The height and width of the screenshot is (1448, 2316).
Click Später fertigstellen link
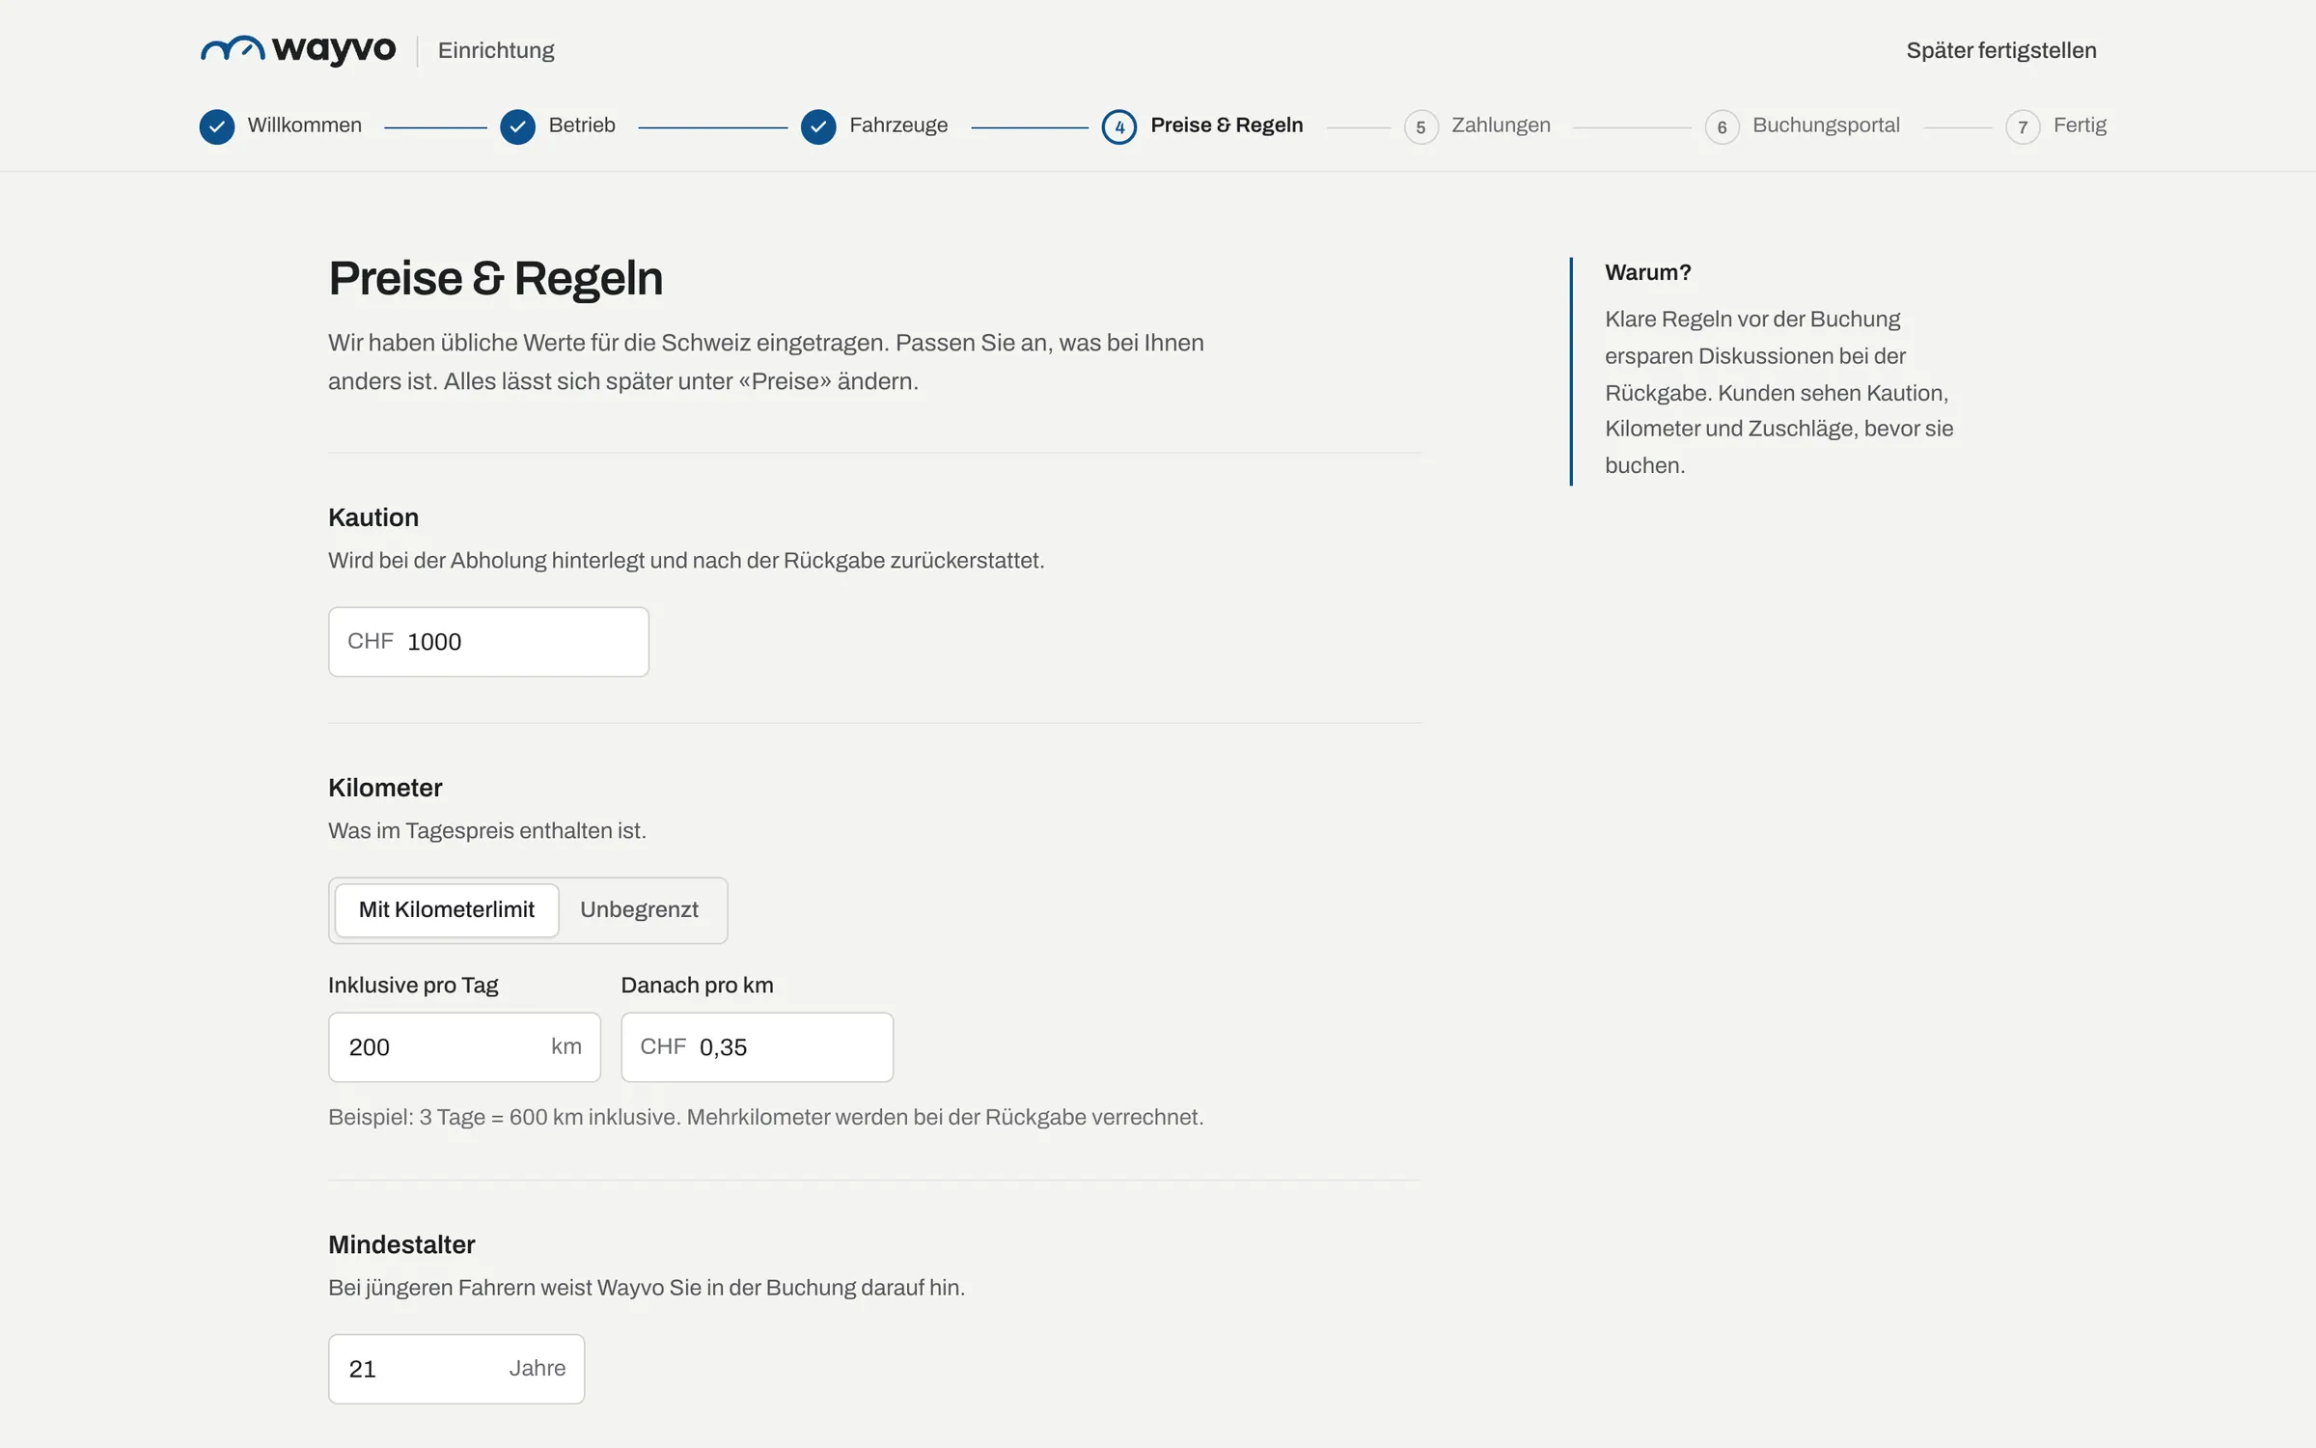click(2001, 50)
